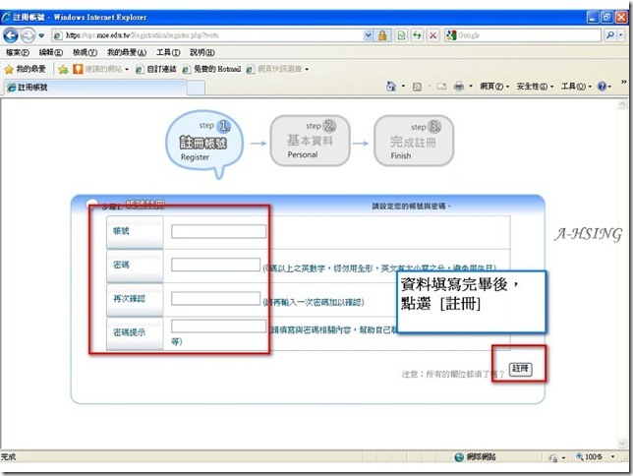Click the 我的最愛 favorites star button
This screenshot has height=476, width=633.
click(25, 69)
